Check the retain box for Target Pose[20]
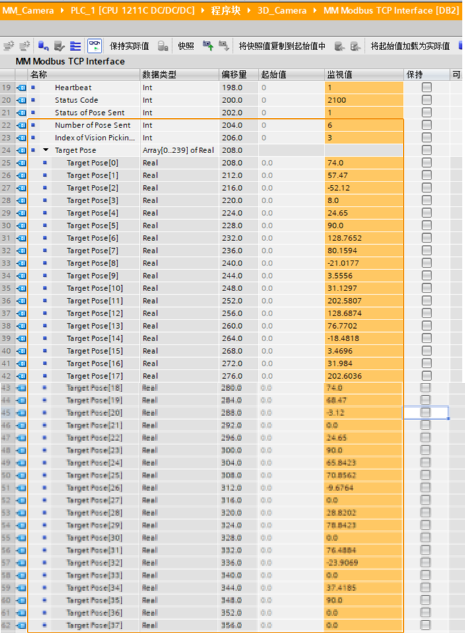This screenshot has width=465, height=633. pyautogui.click(x=425, y=412)
